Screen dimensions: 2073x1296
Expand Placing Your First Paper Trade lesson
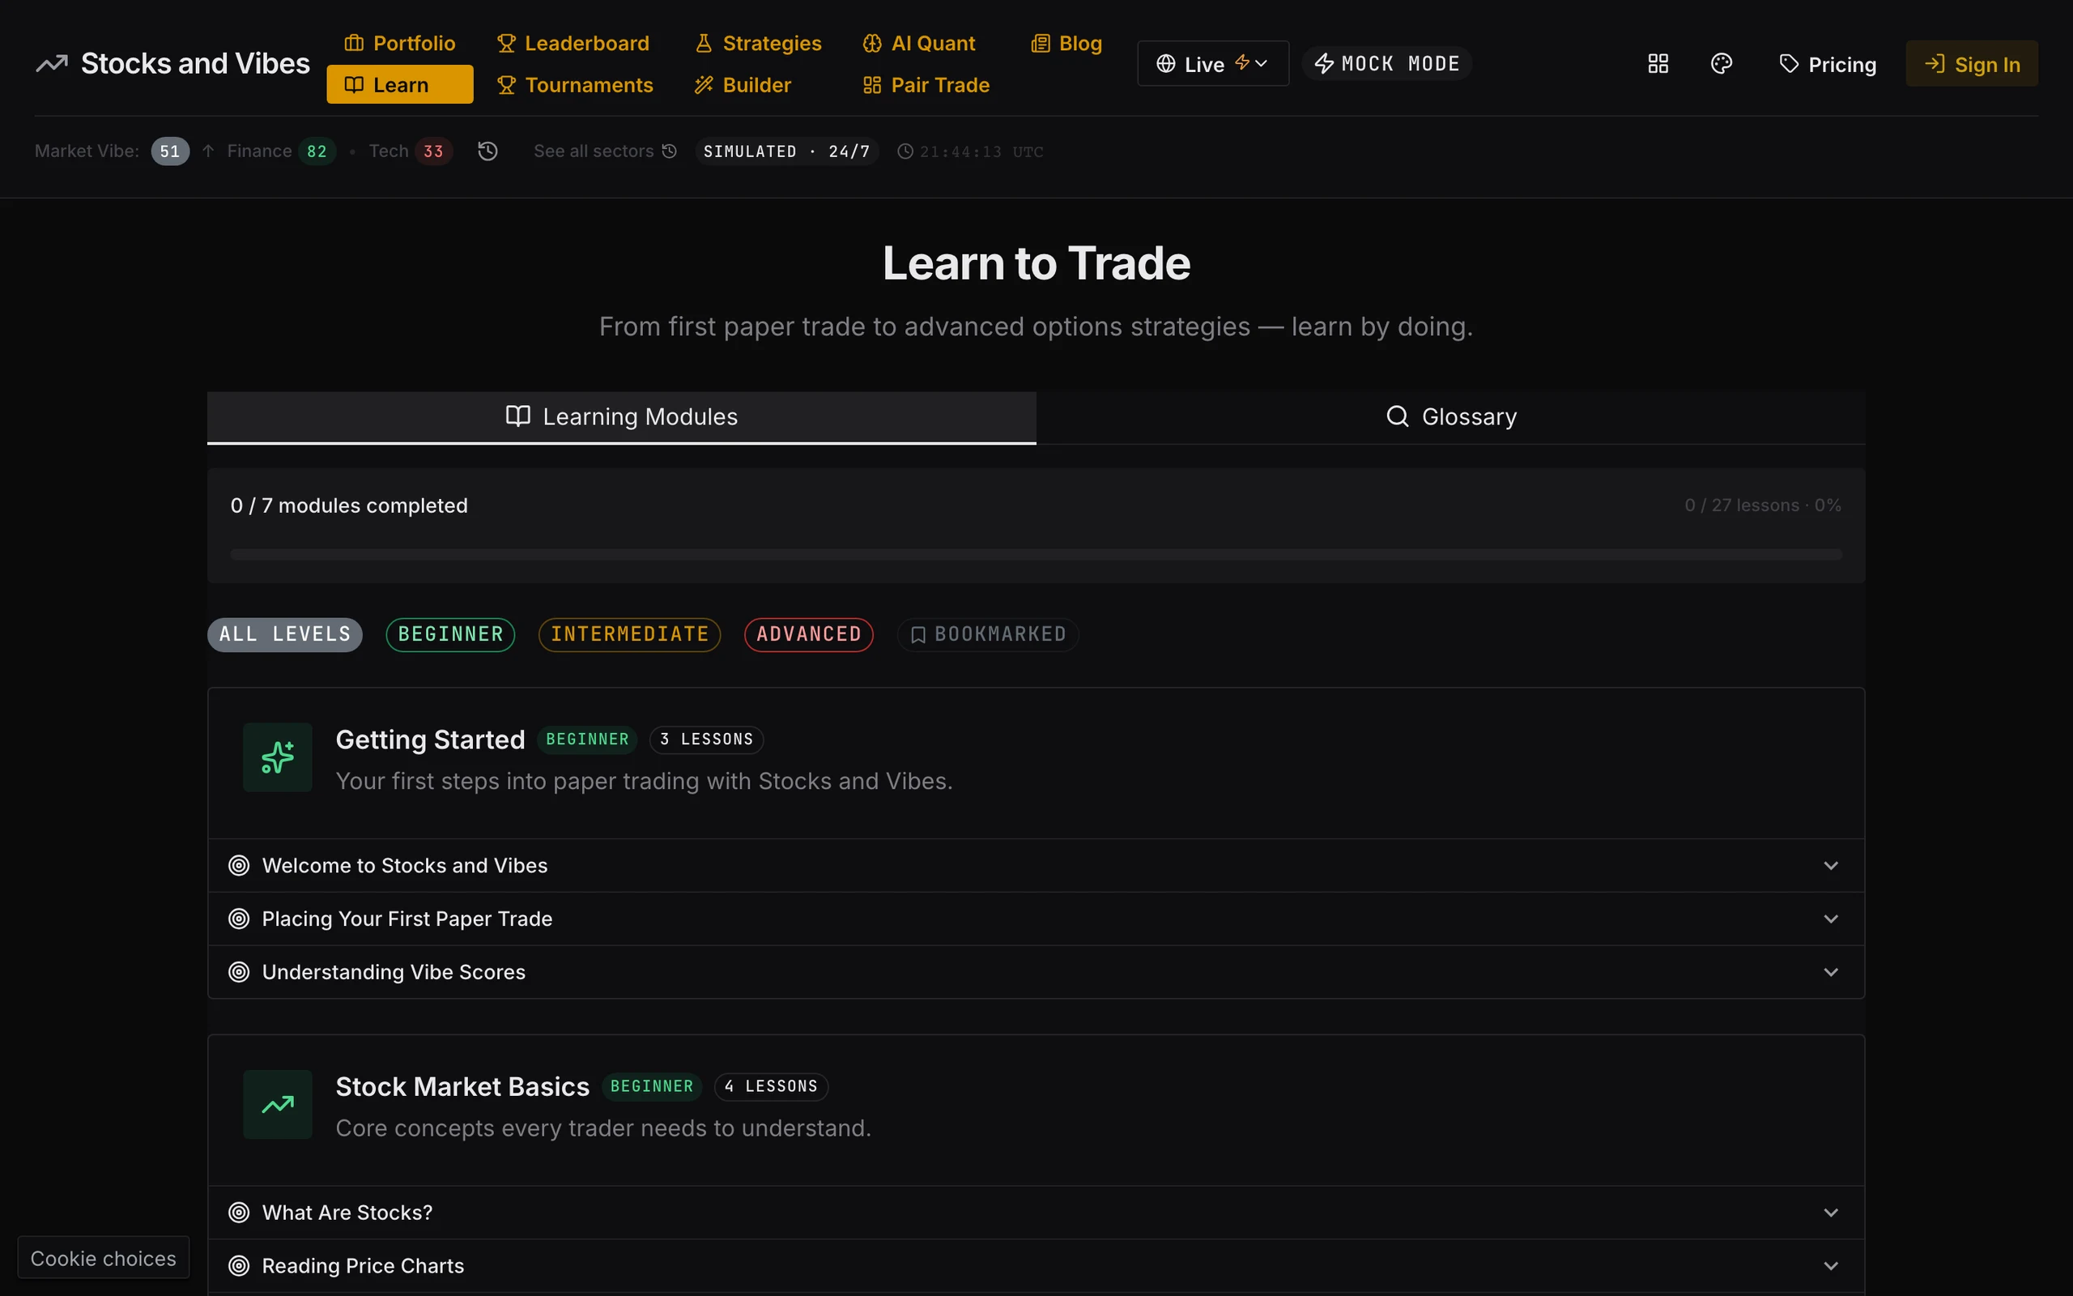click(x=1036, y=918)
